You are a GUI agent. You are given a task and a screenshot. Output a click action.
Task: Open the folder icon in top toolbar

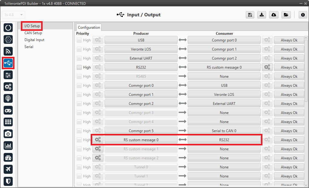[x=286, y=15]
